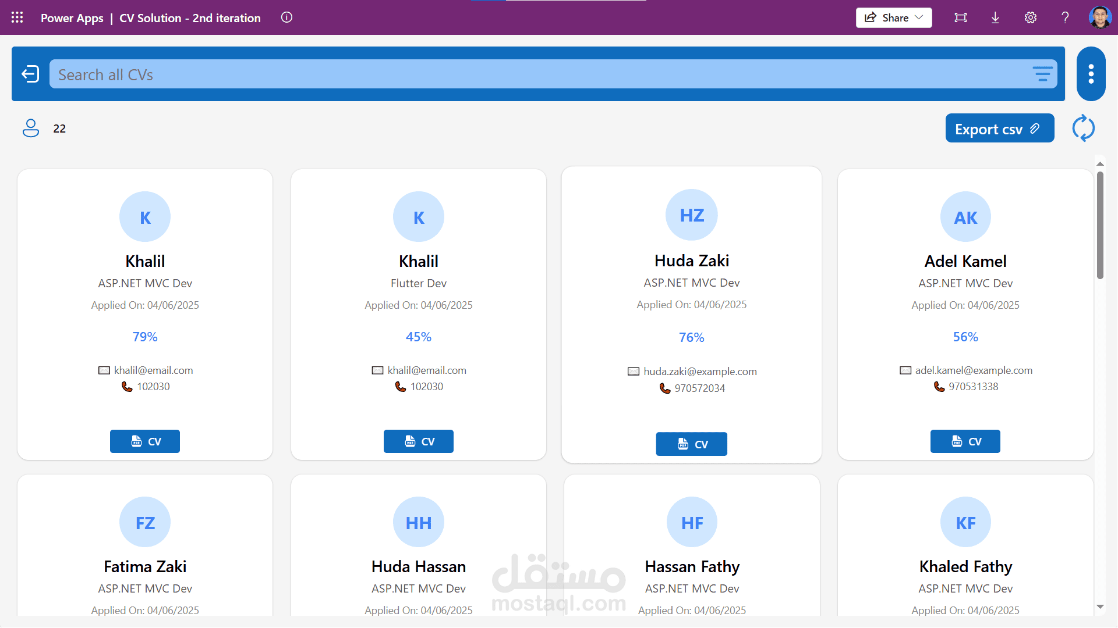The width and height of the screenshot is (1118, 628).
Task: Open the settings gear icon
Action: [x=1030, y=17]
